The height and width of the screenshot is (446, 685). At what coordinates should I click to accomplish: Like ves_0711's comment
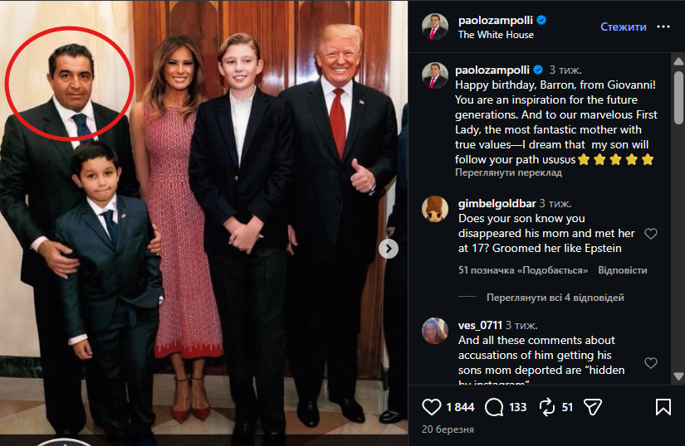pyautogui.click(x=651, y=363)
